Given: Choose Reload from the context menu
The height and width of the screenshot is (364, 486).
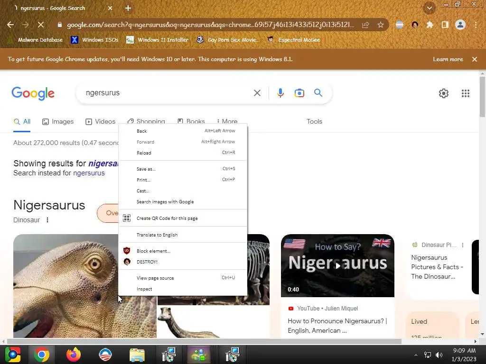Looking at the screenshot, I should click(183, 153).
